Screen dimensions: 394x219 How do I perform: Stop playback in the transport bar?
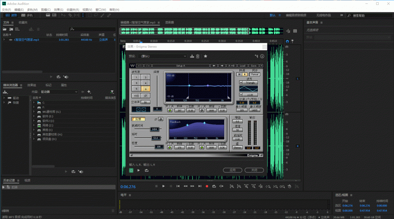156,186
